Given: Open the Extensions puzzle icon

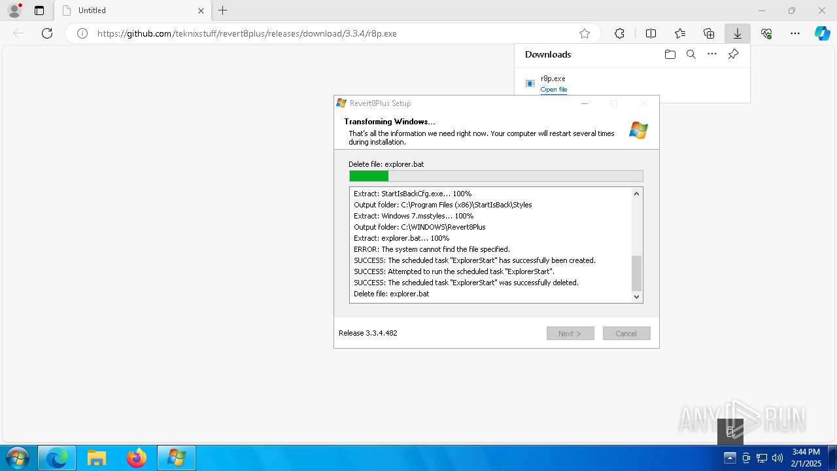Looking at the screenshot, I should tap(620, 33).
